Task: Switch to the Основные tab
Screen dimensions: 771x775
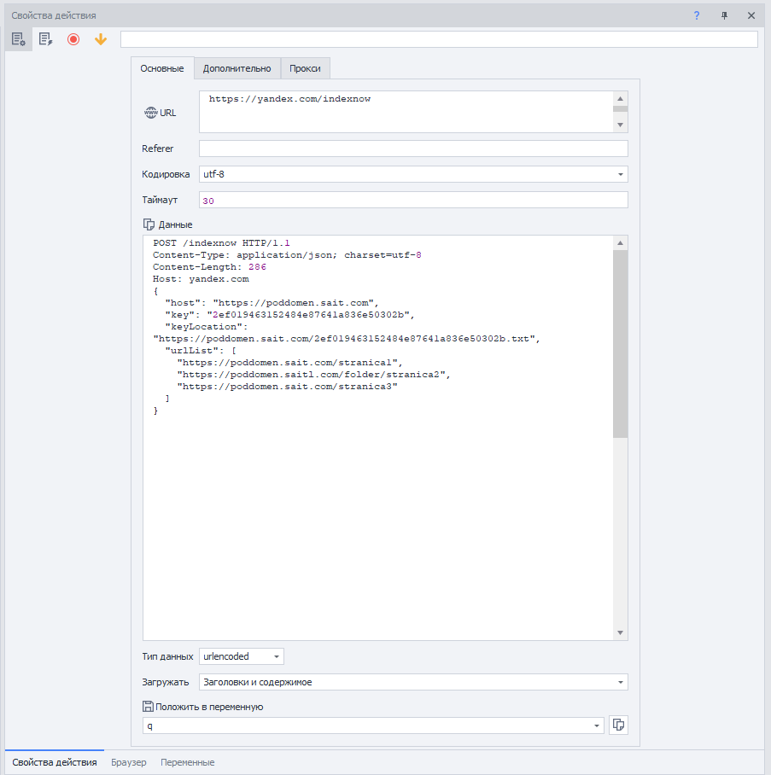Action: tap(162, 68)
